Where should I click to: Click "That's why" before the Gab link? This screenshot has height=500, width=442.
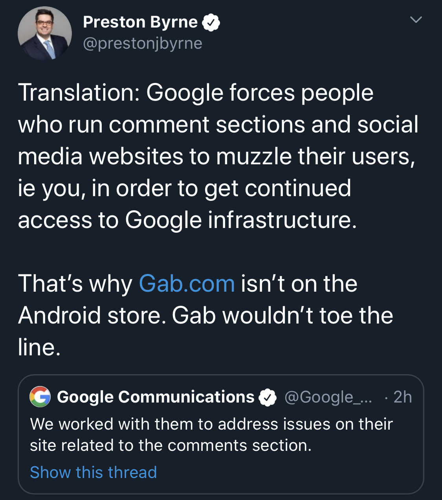(x=75, y=284)
